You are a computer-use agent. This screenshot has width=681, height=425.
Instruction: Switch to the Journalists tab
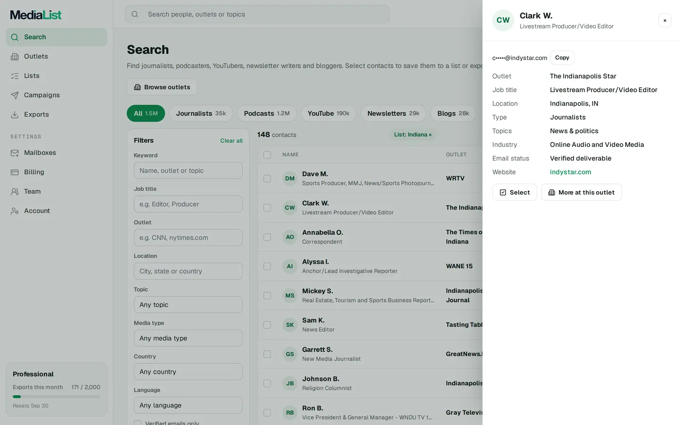point(201,113)
